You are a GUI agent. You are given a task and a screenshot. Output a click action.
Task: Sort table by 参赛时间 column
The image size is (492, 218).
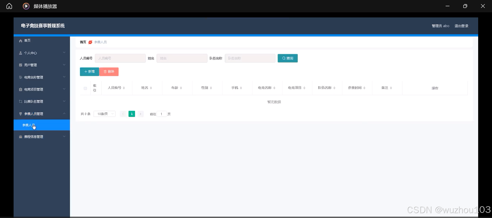coord(364,88)
